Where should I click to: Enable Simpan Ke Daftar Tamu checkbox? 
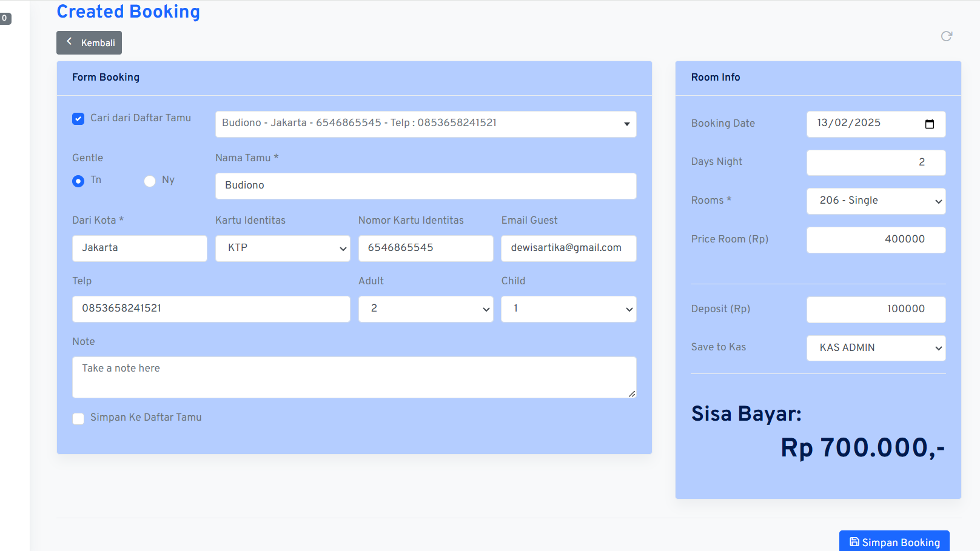tap(78, 419)
